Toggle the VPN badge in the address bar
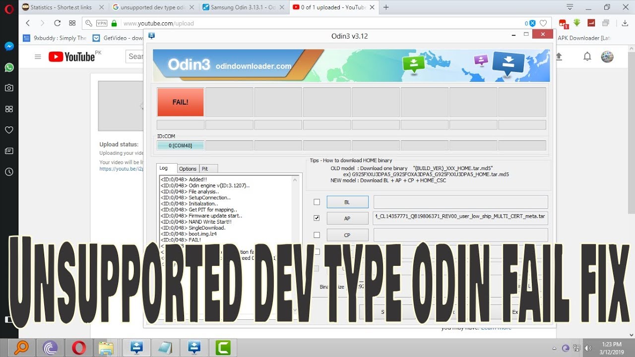The height and width of the screenshot is (357, 635). tap(102, 23)
